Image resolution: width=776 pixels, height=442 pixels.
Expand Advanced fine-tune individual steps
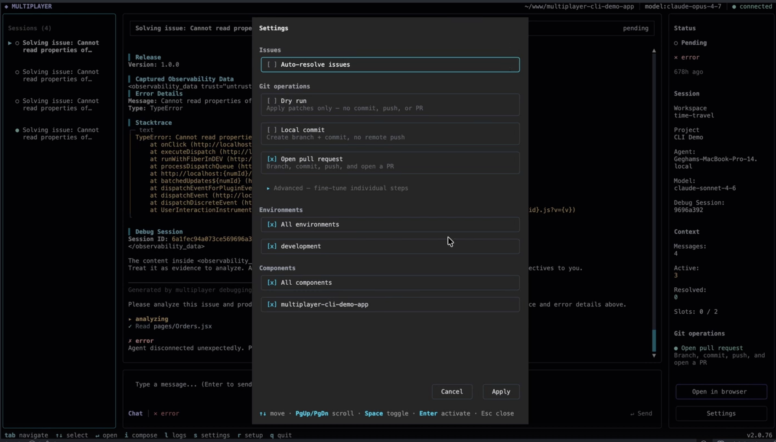pos(337,188)
